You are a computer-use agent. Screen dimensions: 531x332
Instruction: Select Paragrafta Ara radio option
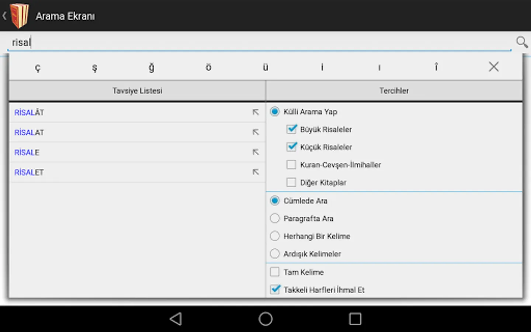[x=275, y=218]
